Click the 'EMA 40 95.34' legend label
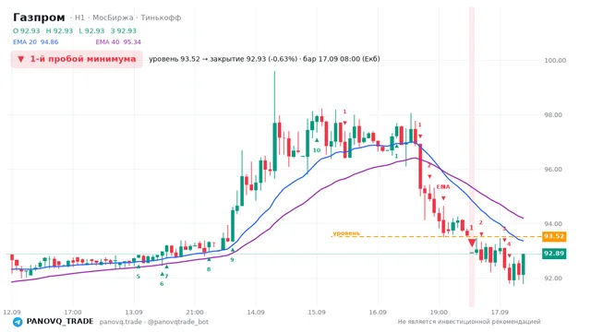Screen dimensions: 591x332 click(118, 41)
